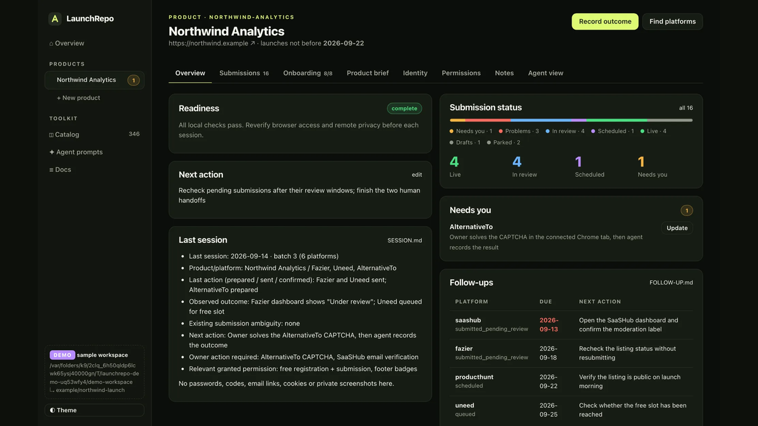This screenshot has height=426, width=758.
Task: Open the Catalog toolkit item
Action: coord(94,134)
